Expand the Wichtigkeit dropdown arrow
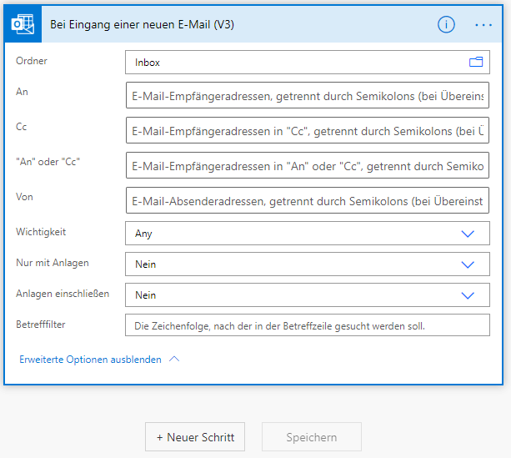This screenshot has height=458, width=511. [x=468, y=234]
